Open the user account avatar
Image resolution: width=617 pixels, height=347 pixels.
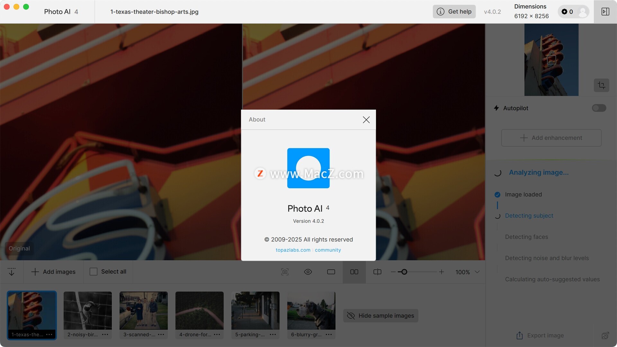582,12
